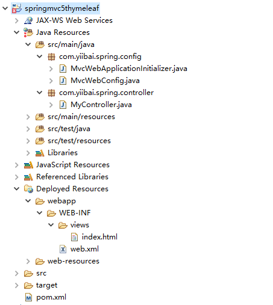Select the web-resources folder label
This screenshot has width=273, height=305.
coord(74,261)
